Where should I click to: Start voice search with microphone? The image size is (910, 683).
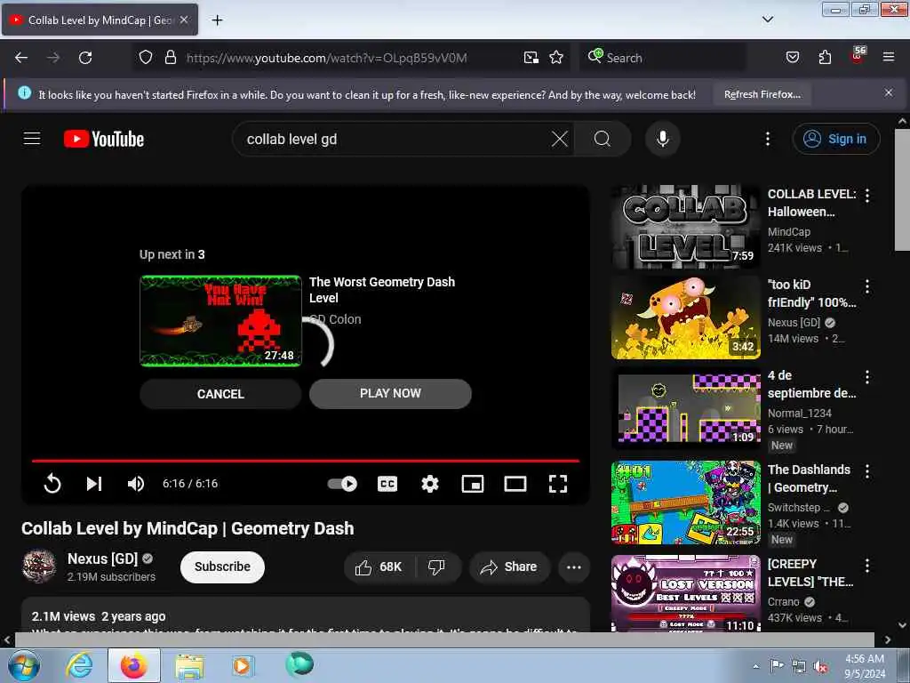662,139
